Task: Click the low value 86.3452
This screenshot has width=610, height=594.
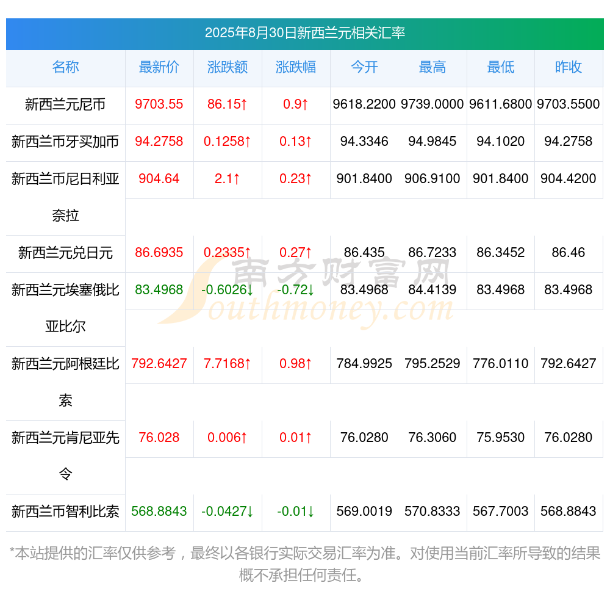Action: (501, 252)
